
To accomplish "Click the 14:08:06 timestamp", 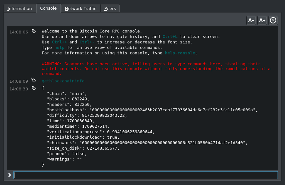I will click(19, 32).
